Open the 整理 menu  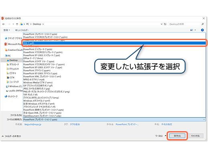click(7, 30)
